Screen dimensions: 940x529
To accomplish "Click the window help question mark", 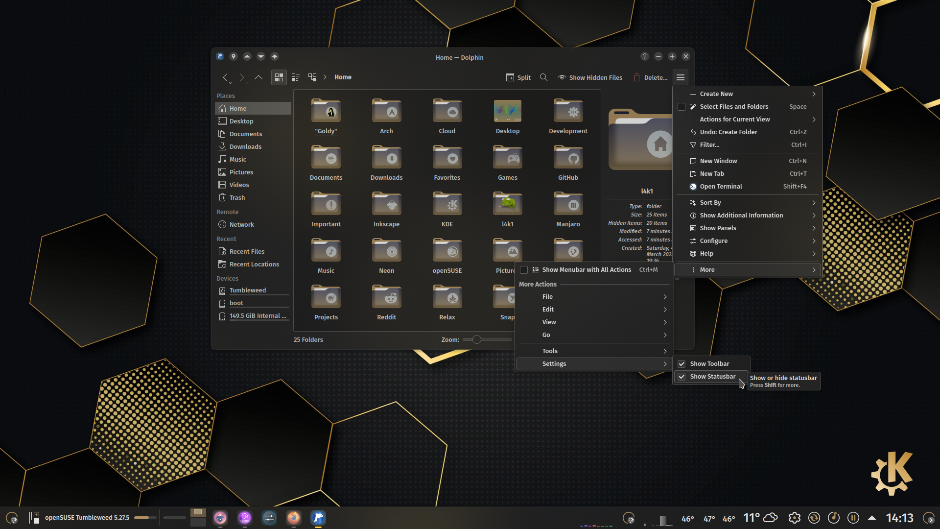I will [x=645, y=56].
